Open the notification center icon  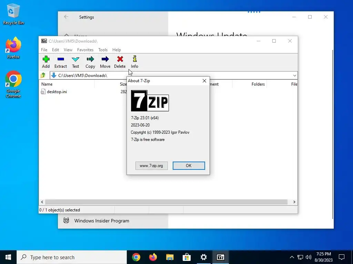pos(342,257)
